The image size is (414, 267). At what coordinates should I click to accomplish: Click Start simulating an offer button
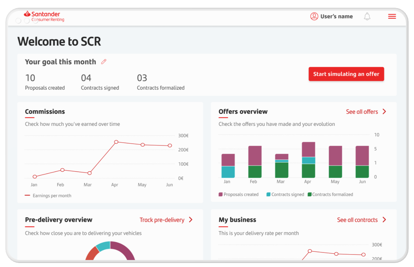pos(346,74)
